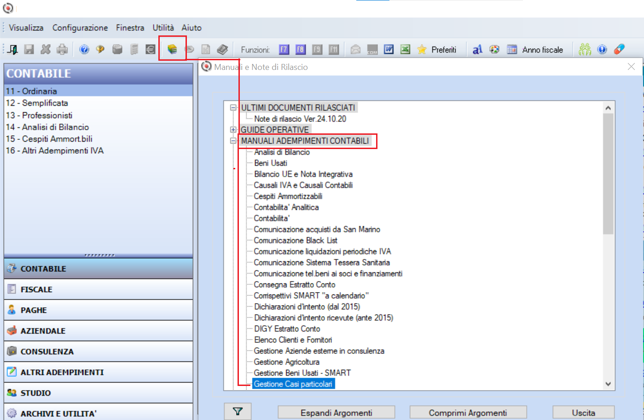Select Gestione Casi particolari tree item
644x420 pixels.
[293, 384]
